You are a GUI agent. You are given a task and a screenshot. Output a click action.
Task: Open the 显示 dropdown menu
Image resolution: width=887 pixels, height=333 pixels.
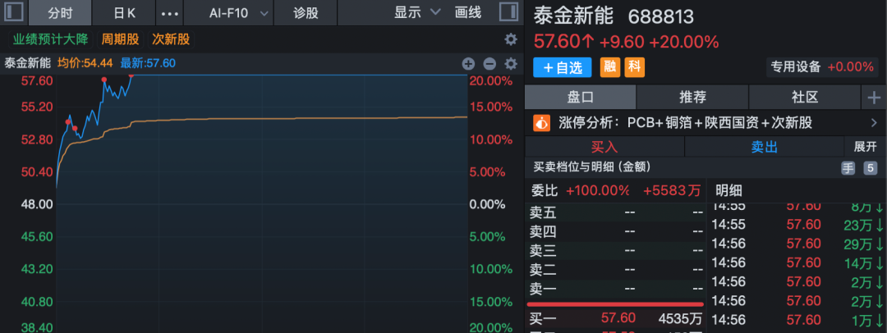pos(417,12)
